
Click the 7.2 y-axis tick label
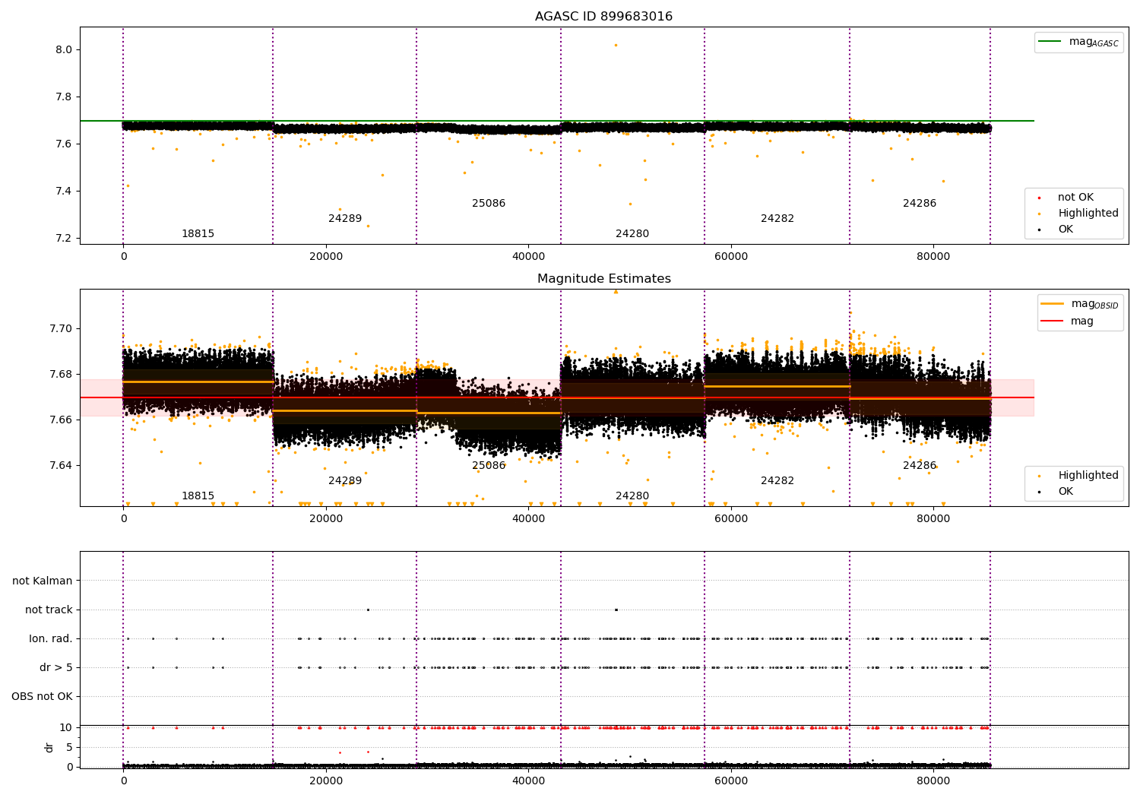(x=64, y=239)
